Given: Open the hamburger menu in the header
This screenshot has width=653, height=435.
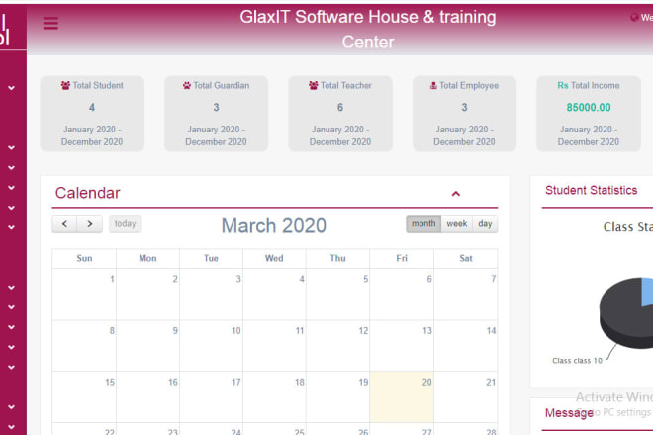Looking at the screenshot, I should (50, 24).
